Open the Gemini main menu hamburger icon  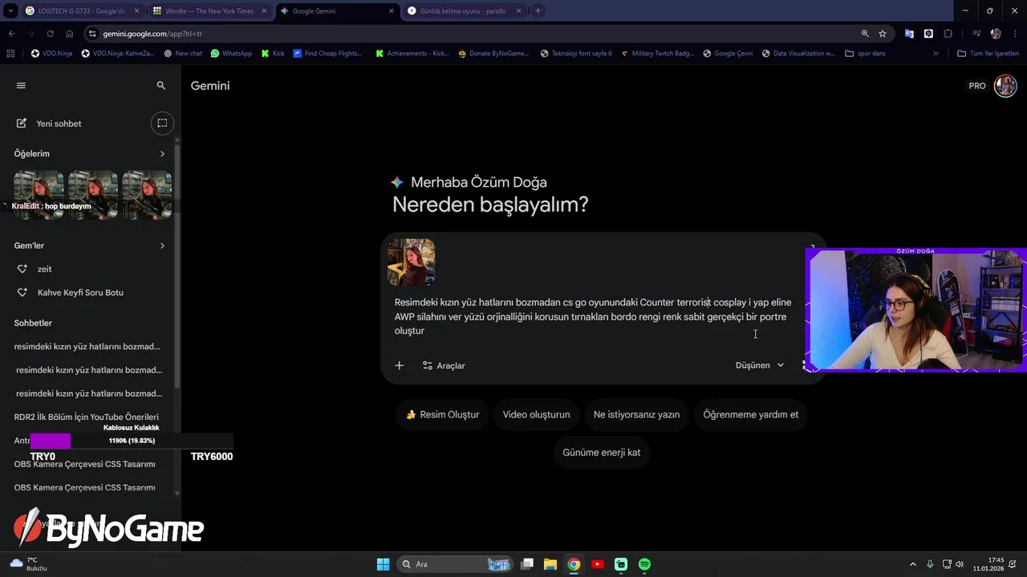click(21, 86)
